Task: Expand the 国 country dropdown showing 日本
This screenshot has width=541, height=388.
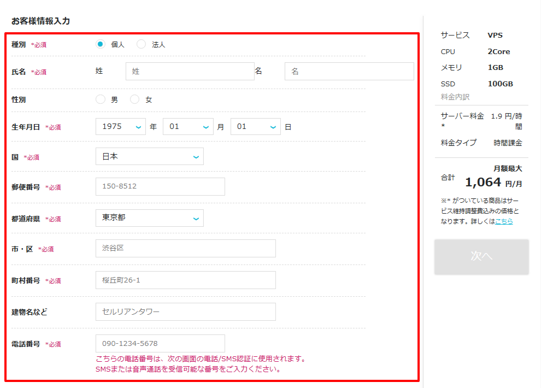Action: pos(149,156)
